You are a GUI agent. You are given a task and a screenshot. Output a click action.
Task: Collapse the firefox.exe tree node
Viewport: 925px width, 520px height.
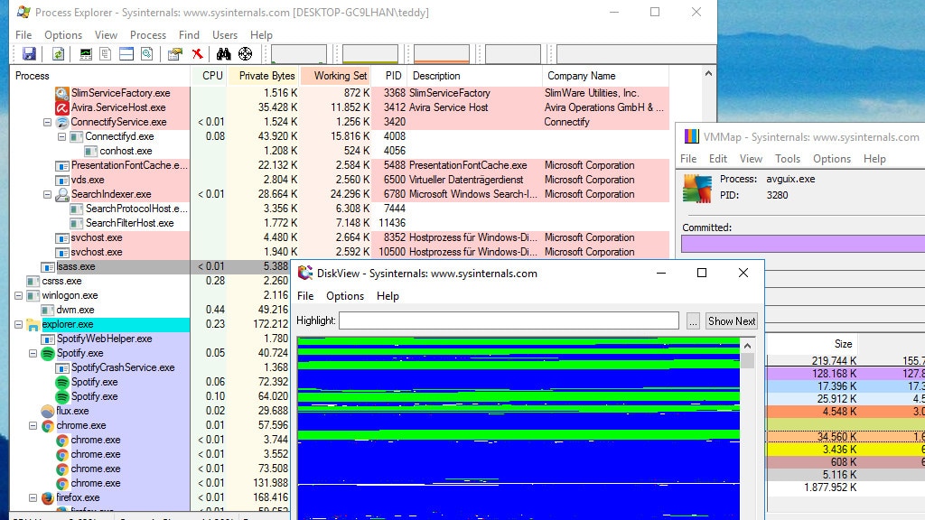(33, 497)
